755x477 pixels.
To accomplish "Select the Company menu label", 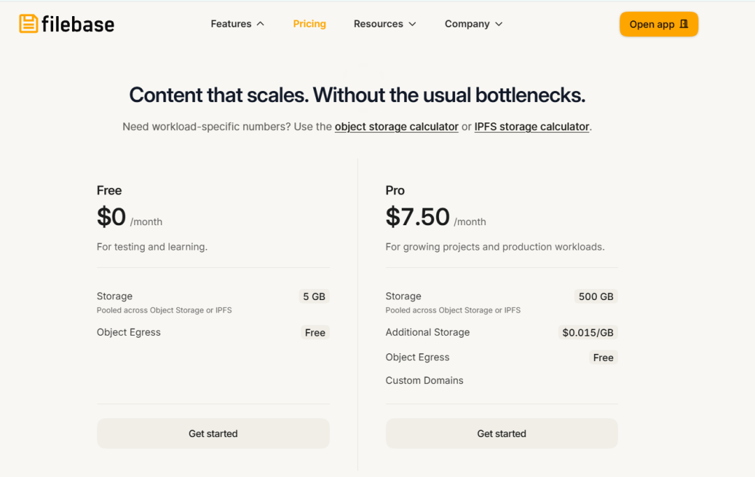I will click(467, 24).
